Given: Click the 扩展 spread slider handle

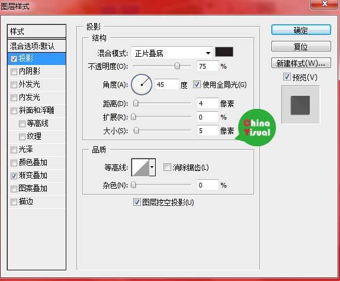Looking at the screenshot, I should point(134,117).
